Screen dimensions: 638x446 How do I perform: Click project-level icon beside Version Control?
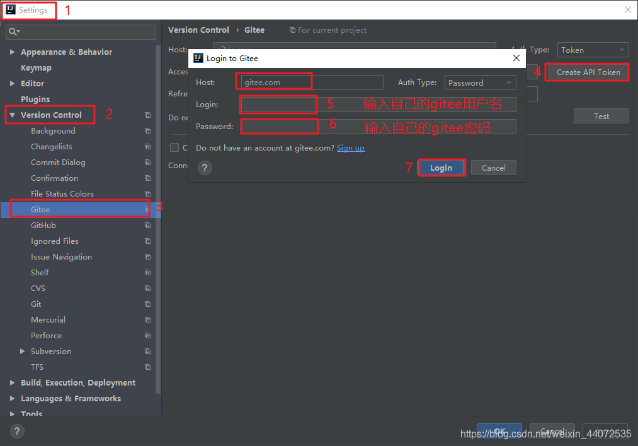tap(148, 115)
